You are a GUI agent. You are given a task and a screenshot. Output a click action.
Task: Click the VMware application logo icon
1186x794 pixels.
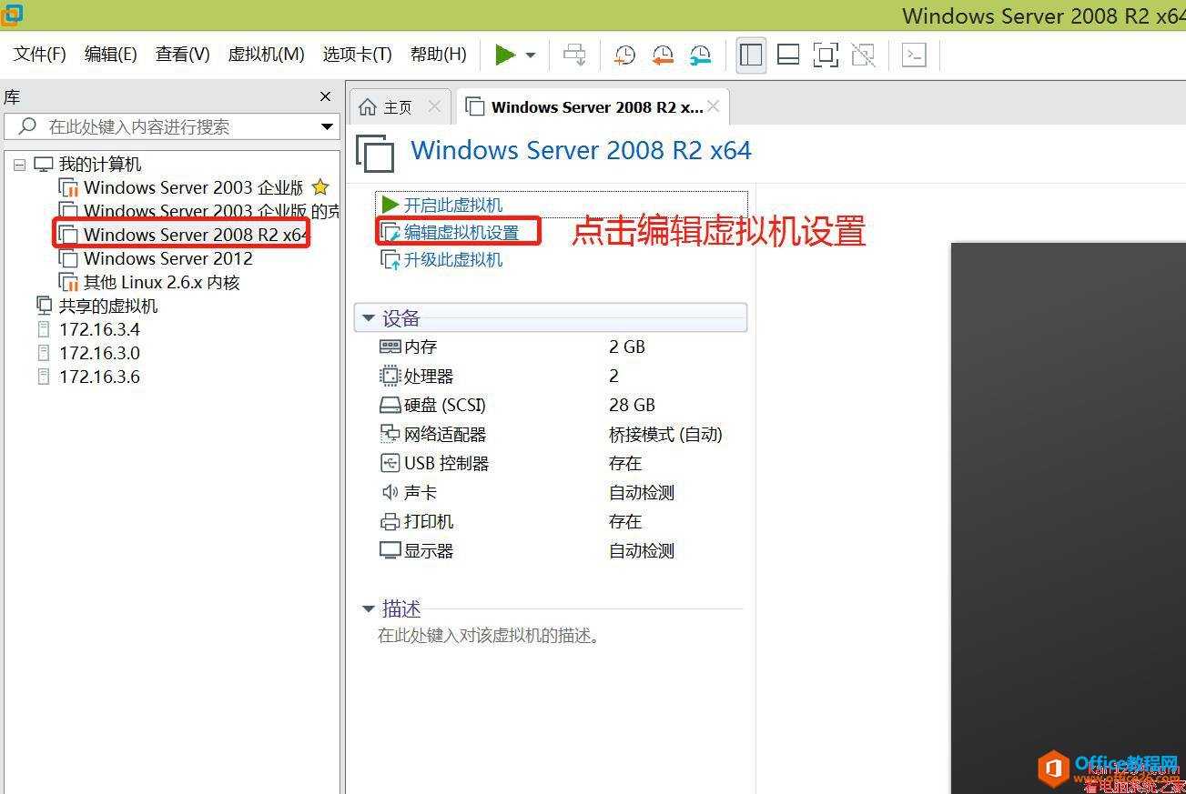12,14
